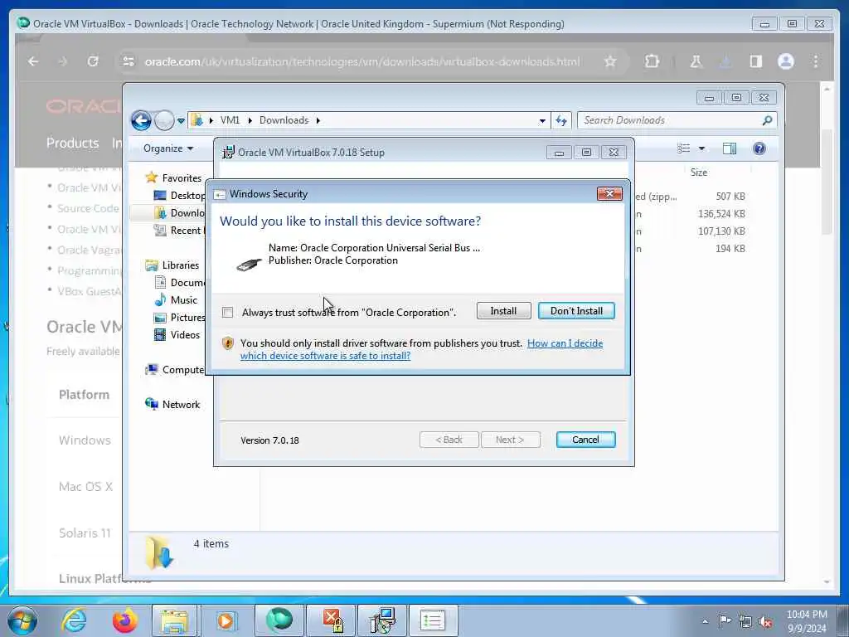Bookmark this page with star icon
This screenshot has width=849, height=637.
610,61
